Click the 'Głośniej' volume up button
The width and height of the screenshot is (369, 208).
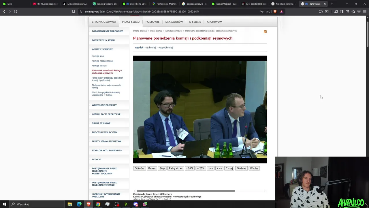click(241, 168)
